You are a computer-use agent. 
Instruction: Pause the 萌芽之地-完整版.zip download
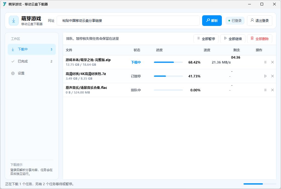(265, 62)
